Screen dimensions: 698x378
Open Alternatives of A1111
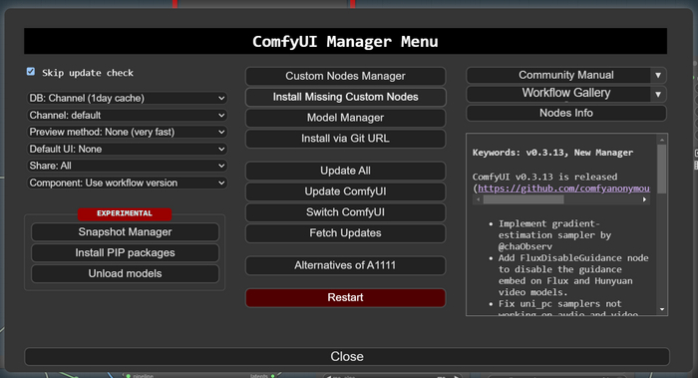(x=345, y=265)
